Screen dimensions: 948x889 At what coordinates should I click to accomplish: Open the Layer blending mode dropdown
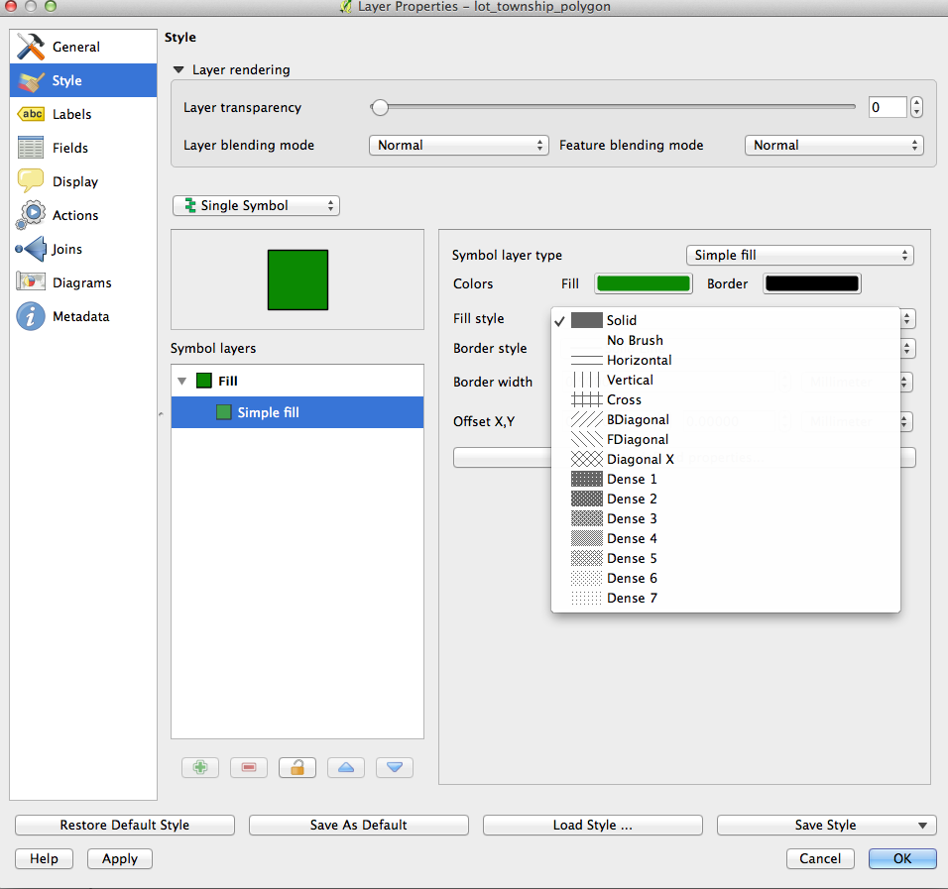click(458, 145)
